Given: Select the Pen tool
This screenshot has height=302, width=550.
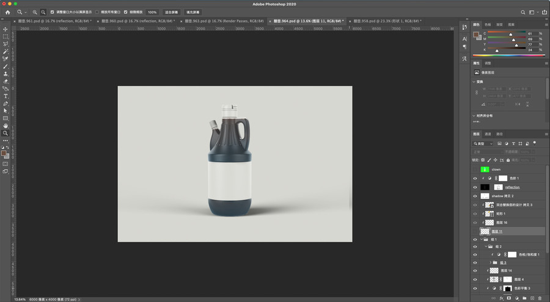Looking at the screenshot, I should [x=5, y=104].
